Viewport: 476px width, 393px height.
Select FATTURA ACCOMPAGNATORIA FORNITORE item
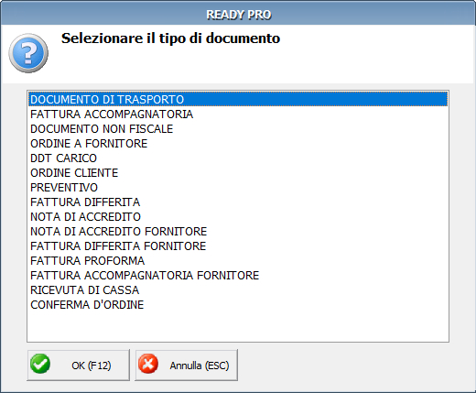[x=238, y=276]
